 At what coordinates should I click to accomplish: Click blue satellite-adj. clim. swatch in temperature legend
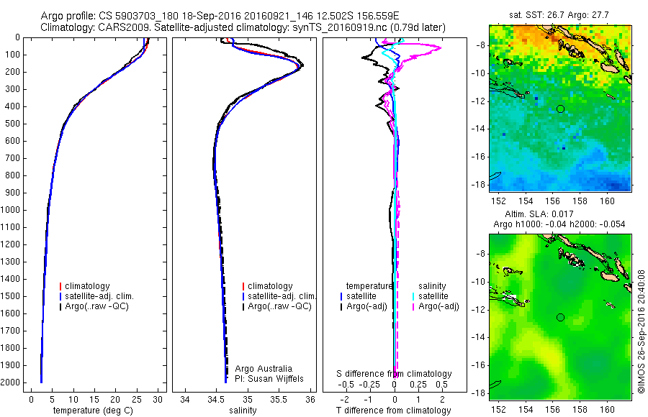point(60,296)
